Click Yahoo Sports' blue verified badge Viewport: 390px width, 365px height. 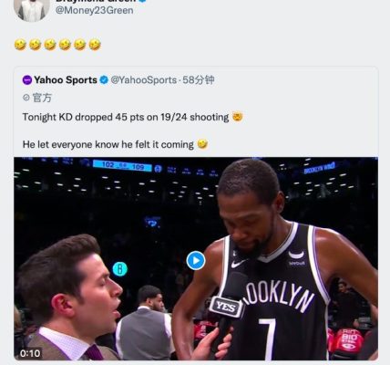coord(104,80)
